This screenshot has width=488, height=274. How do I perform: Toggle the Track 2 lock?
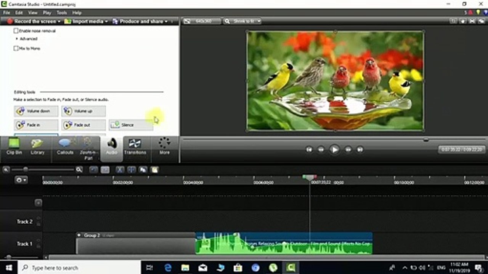[x=38, y=224]
